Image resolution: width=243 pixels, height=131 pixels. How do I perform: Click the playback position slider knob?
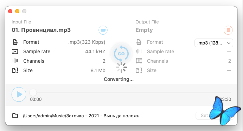click(x=33, y=92)
